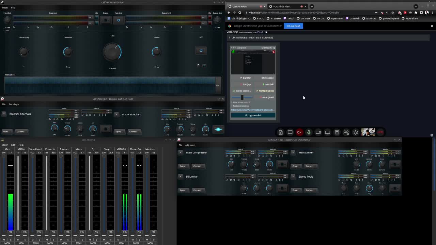This screenshot has height=245, width=436.
Task: Open Add plugin menu in Calf JACK Host
Action: click(14, 104)
